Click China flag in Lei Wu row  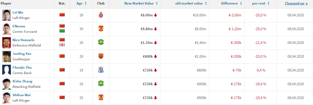62,15
